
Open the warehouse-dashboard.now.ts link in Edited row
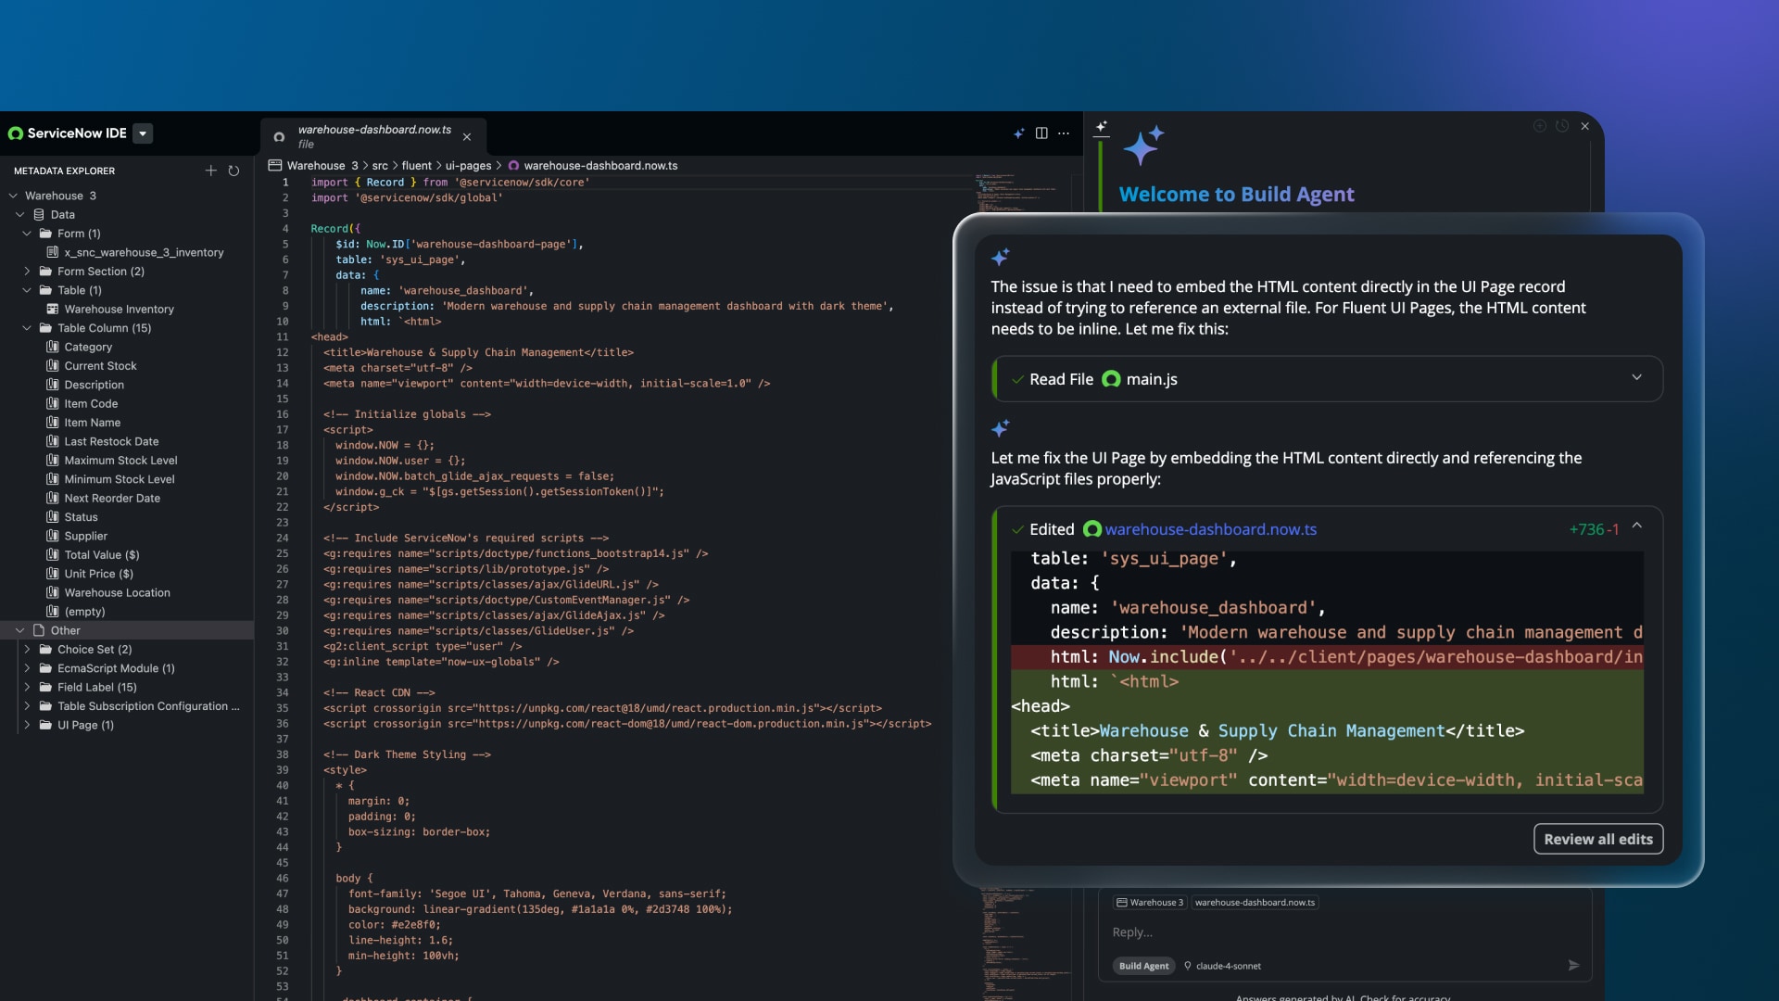tap(1210, 529)
